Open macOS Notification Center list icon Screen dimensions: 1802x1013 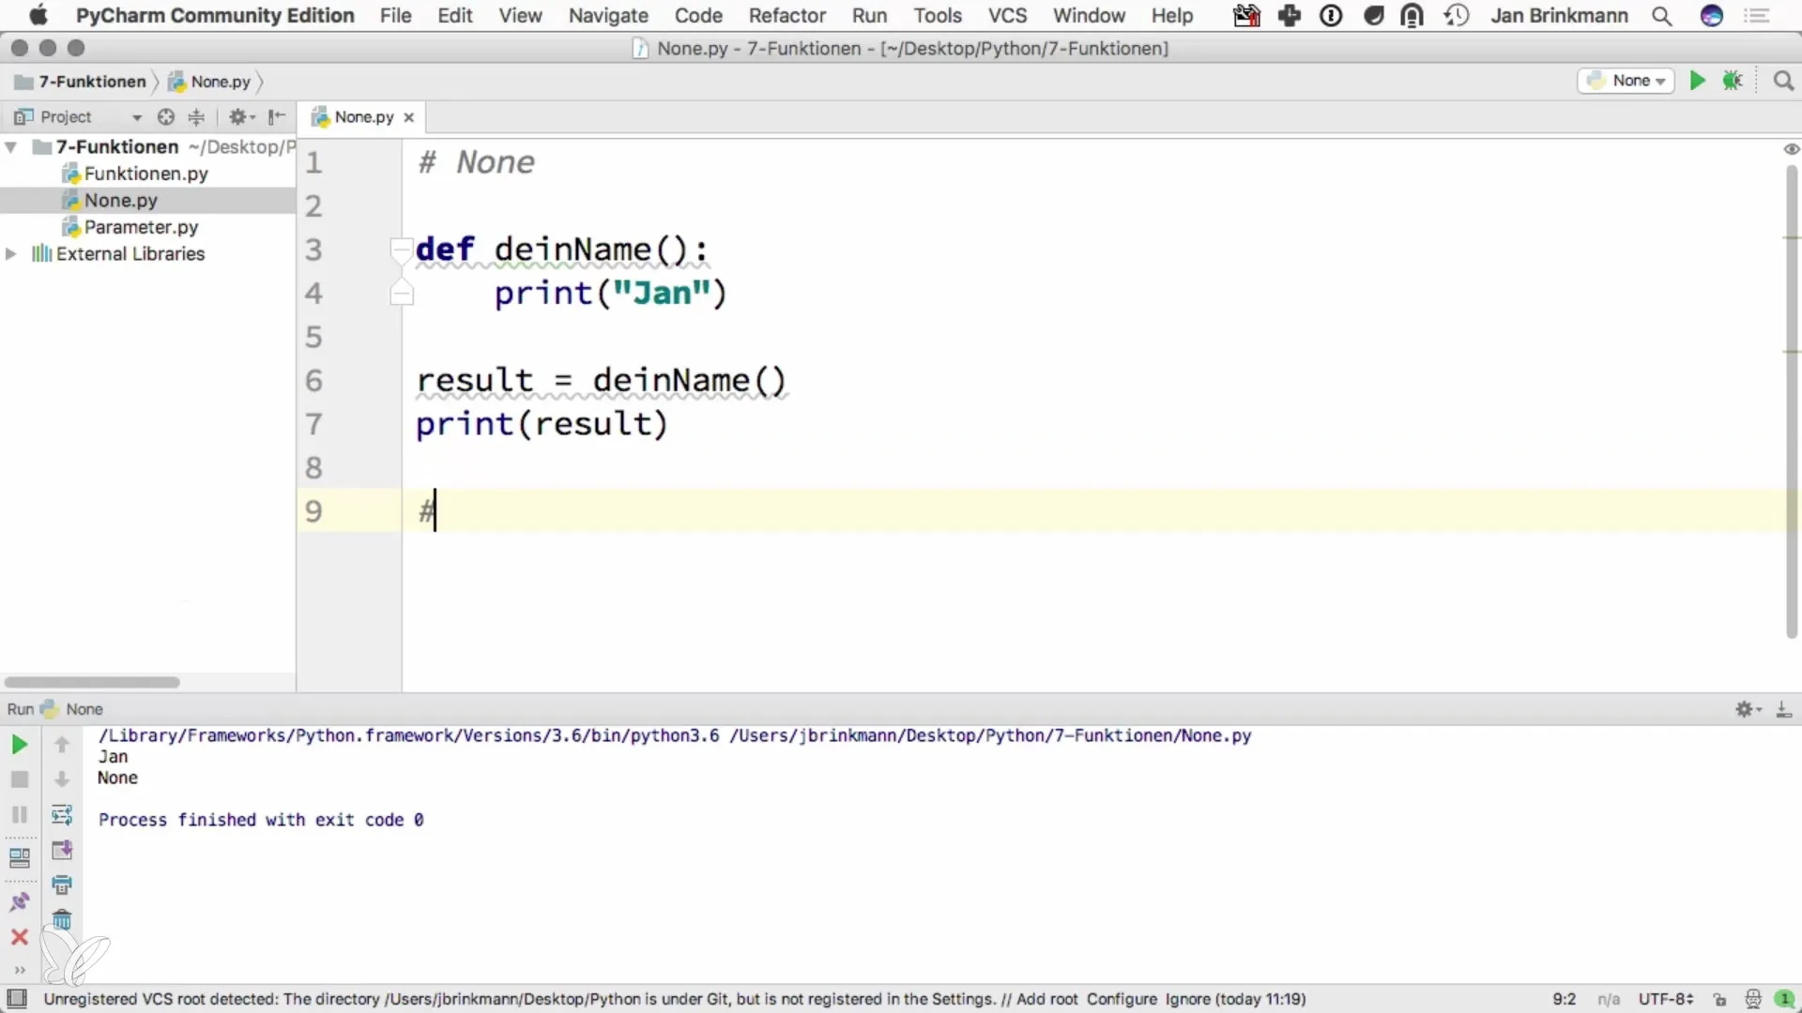1757,16
